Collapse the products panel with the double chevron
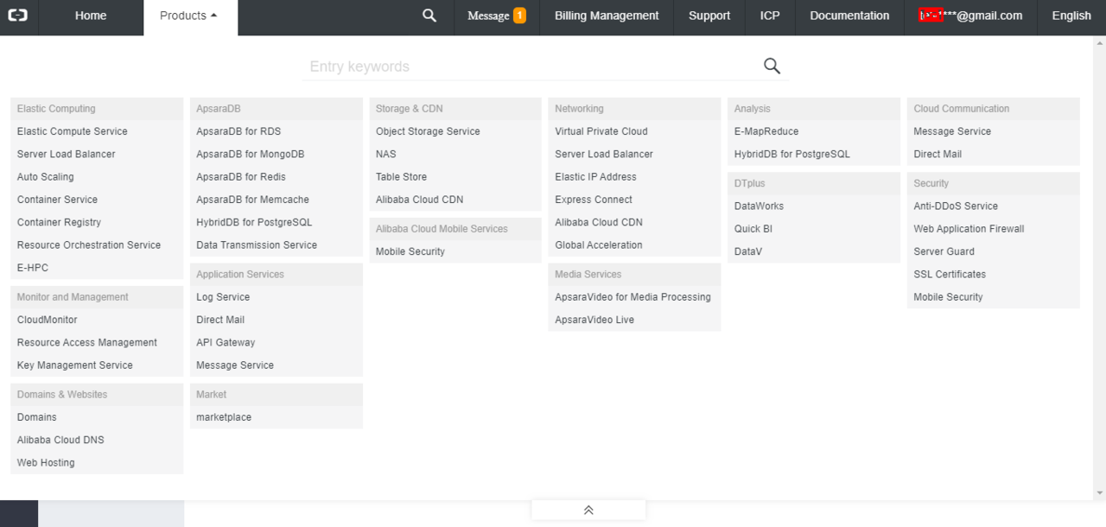The width and height of the screenshot is (1106, 527). (x=588, y=511)
